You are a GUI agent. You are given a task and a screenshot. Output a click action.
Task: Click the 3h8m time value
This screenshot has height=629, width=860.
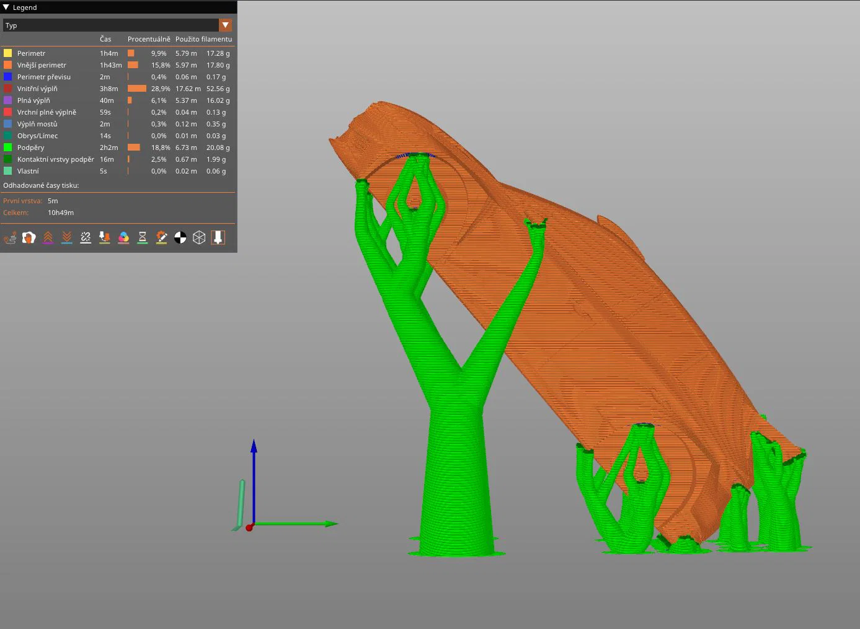pos(109,89)
